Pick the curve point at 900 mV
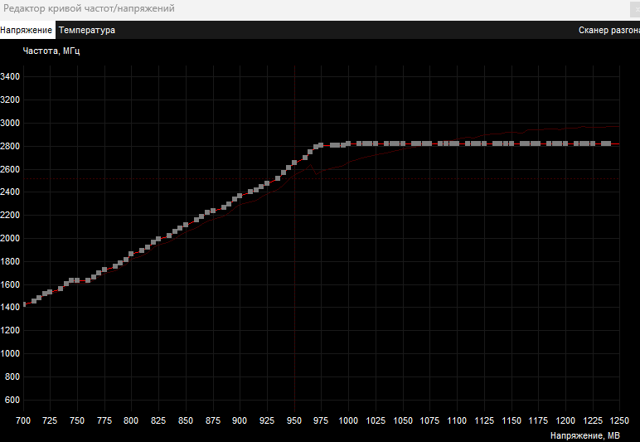Screen dimensions: 640x442 [240, 197]
